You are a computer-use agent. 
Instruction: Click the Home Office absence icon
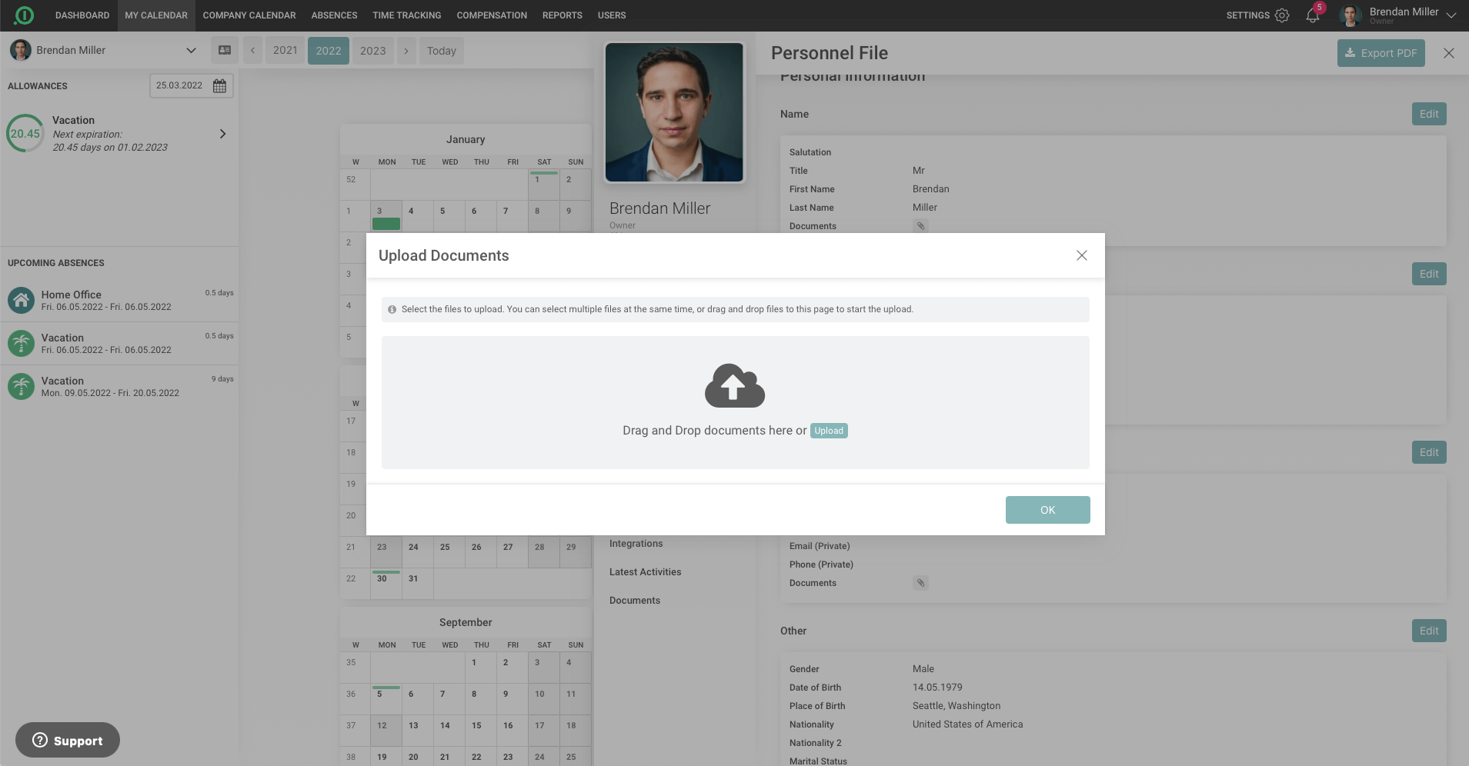coord(21,300)
